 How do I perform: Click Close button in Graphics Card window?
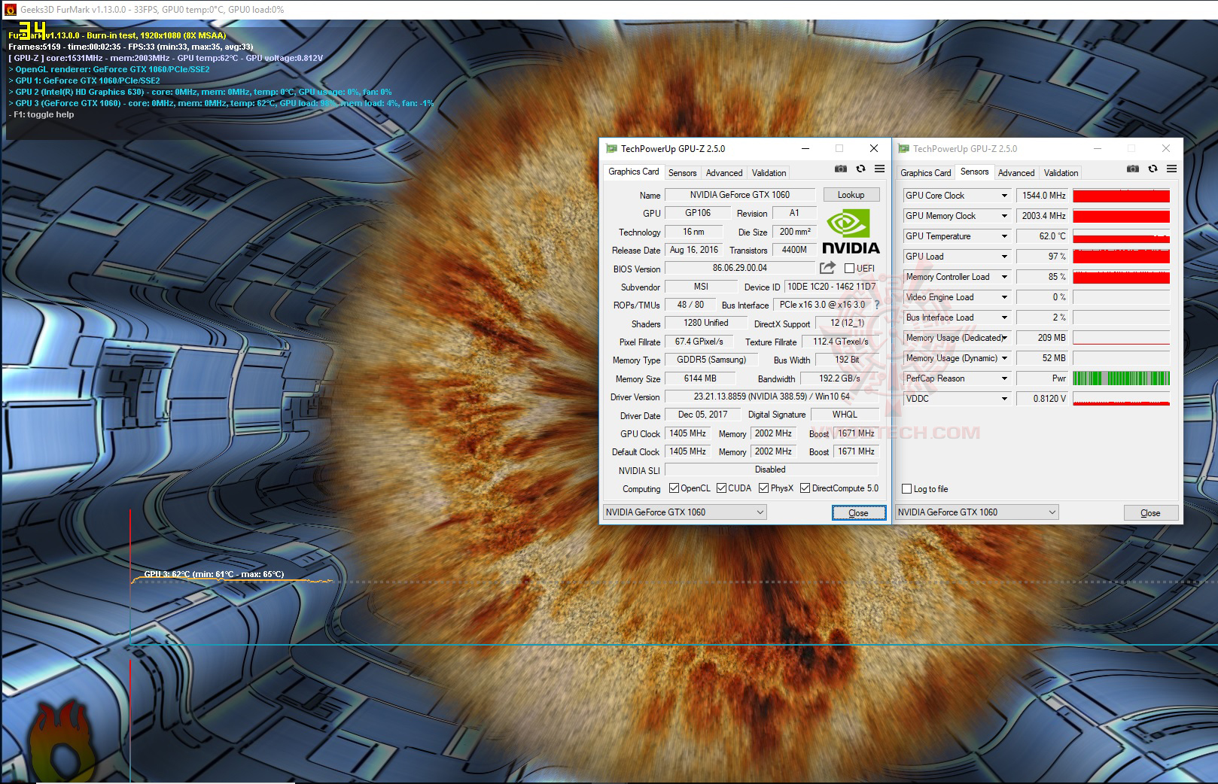click(858, 513)
